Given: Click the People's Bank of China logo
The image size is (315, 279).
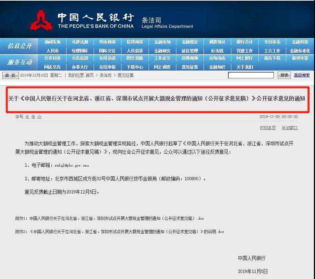Looking at the screenshot, I should tap(41, 20).
